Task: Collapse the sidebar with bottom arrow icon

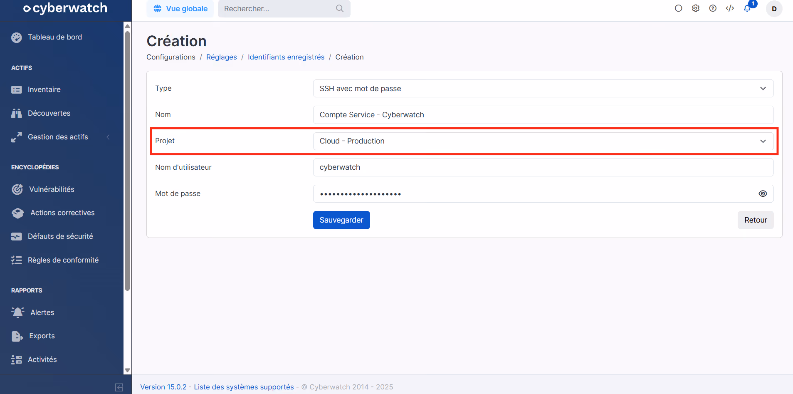Action: (119, 387)
